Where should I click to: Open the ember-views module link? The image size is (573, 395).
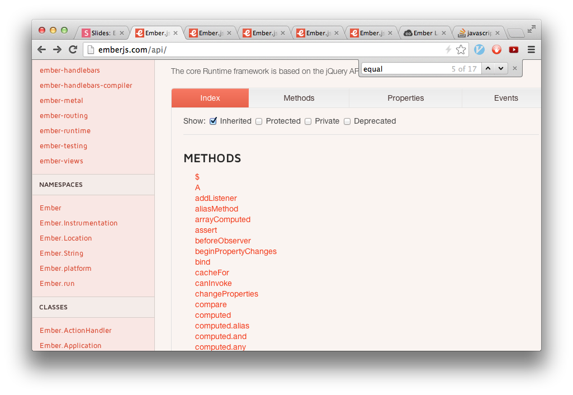tap(61, 161)
